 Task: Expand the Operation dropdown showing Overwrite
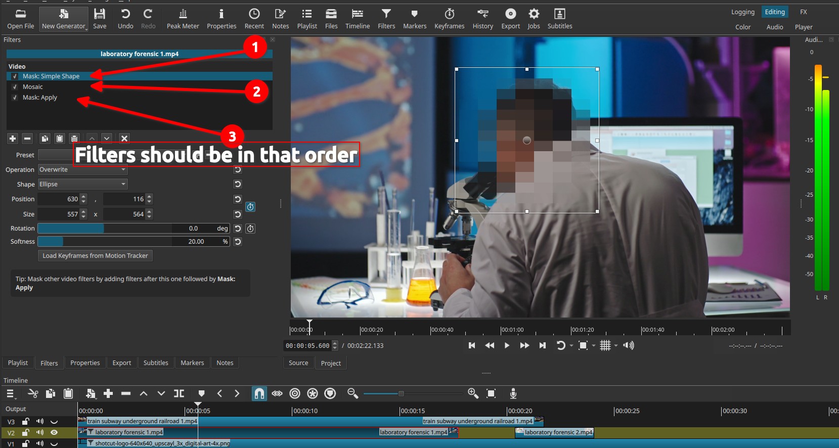(x=82, y=169)
